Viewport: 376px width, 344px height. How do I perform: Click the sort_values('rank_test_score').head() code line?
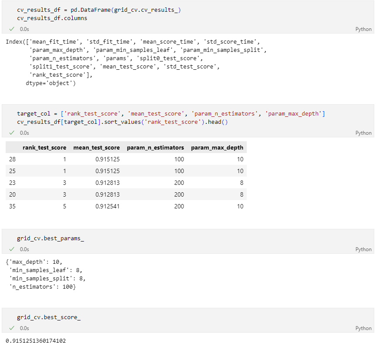[122, 122]
